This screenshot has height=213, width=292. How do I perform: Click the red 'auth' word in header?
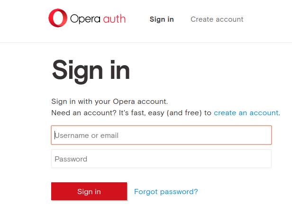coord(114,19)
